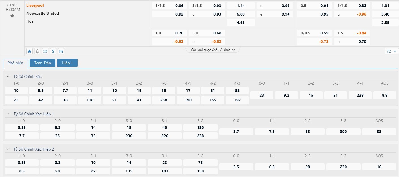
Task: Open the Newcastle United team link
Action: point(43,13)
